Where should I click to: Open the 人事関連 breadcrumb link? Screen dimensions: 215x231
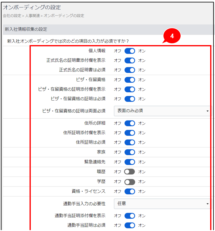33,16
